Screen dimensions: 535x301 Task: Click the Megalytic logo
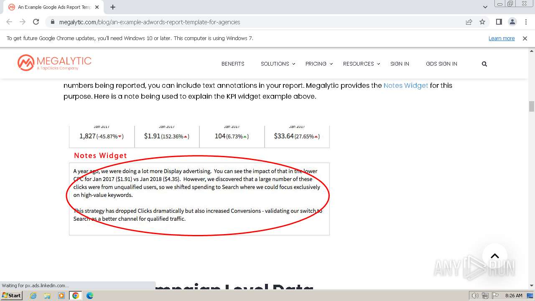click(x=54, y=63)
